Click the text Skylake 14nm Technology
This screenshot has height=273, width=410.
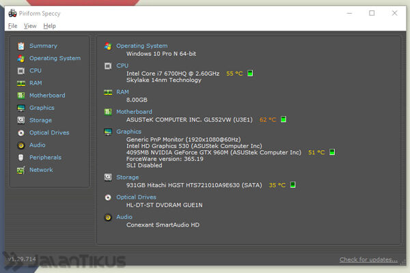tap(164, 81)
